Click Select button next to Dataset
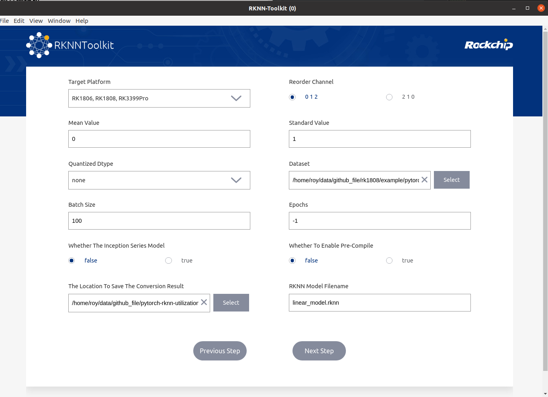The height and width of the screenshot is (397, 548). point(452,180)
